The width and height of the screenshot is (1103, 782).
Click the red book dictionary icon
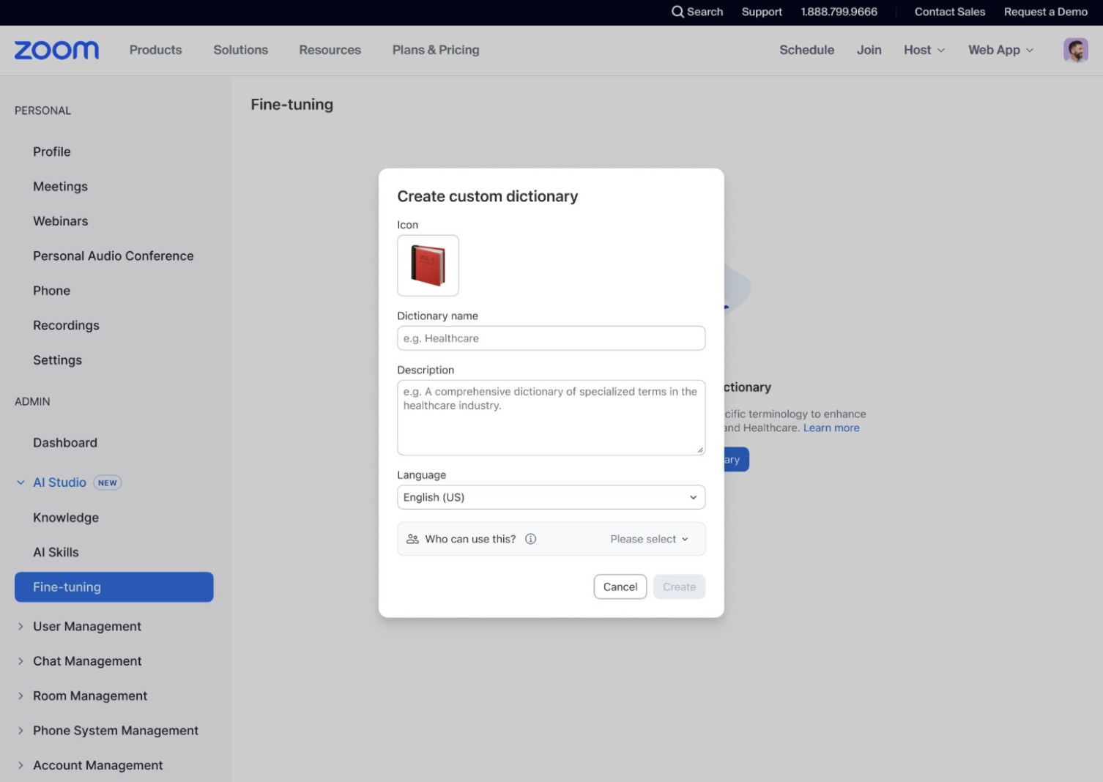click(x=428, y=265)
